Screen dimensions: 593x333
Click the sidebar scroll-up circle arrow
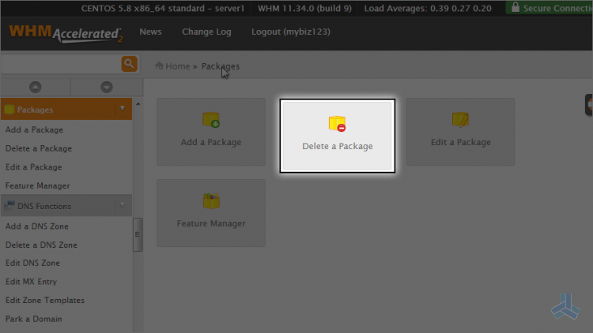[x=35, y=88]
